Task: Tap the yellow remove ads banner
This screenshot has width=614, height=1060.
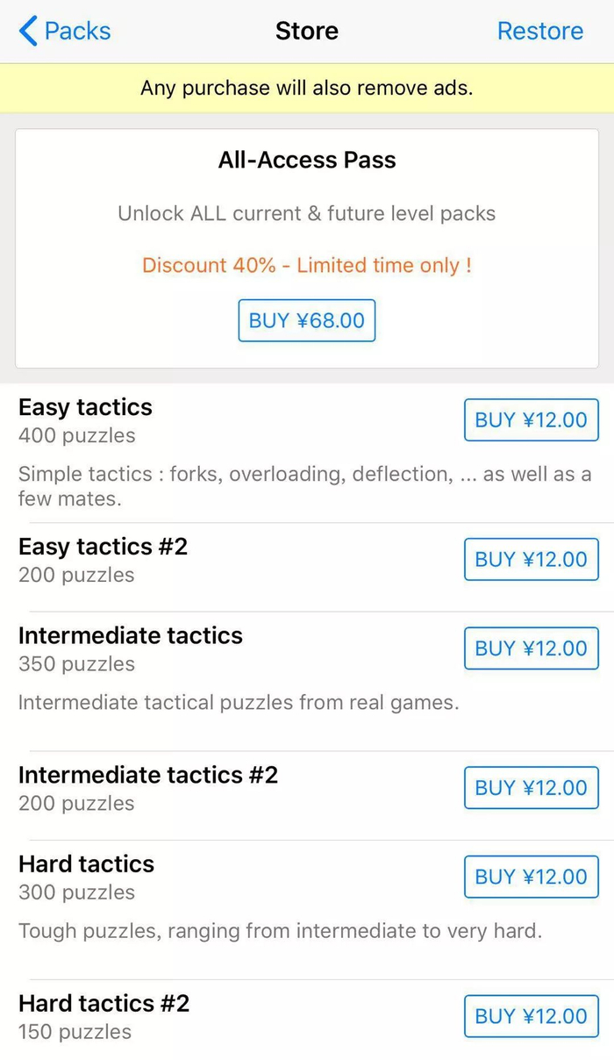Action: [307, 88]
